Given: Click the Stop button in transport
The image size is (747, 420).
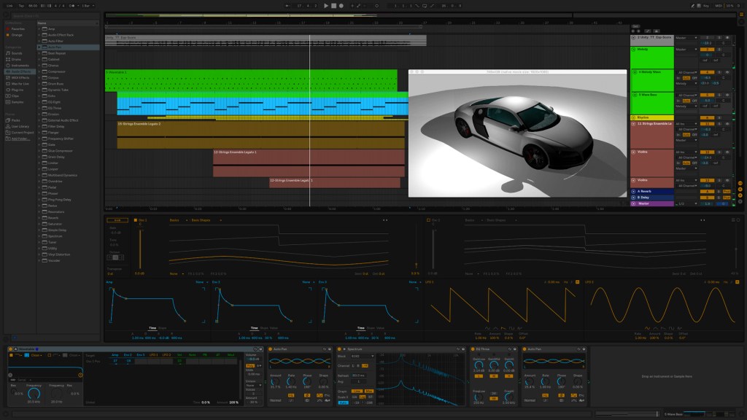Looking at the screenshot, I should [333, 6].
